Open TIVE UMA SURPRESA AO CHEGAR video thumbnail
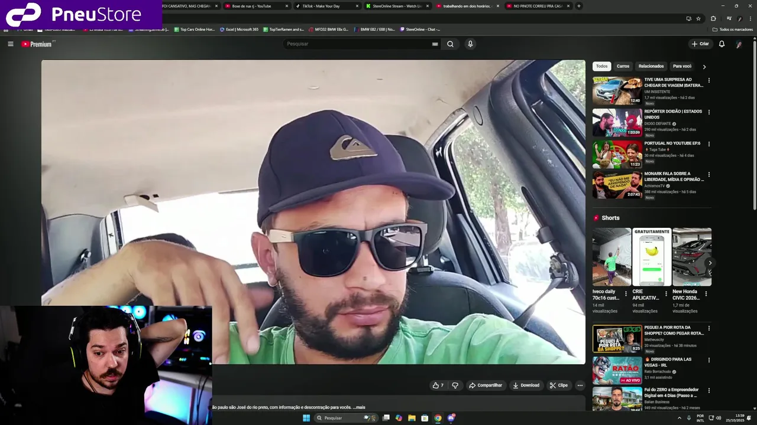This screenshot has height=425, width=757. 617,90
